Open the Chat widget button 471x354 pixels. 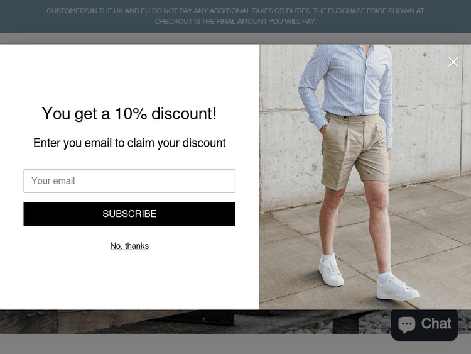pyautogui.click(x=425, y=325)
